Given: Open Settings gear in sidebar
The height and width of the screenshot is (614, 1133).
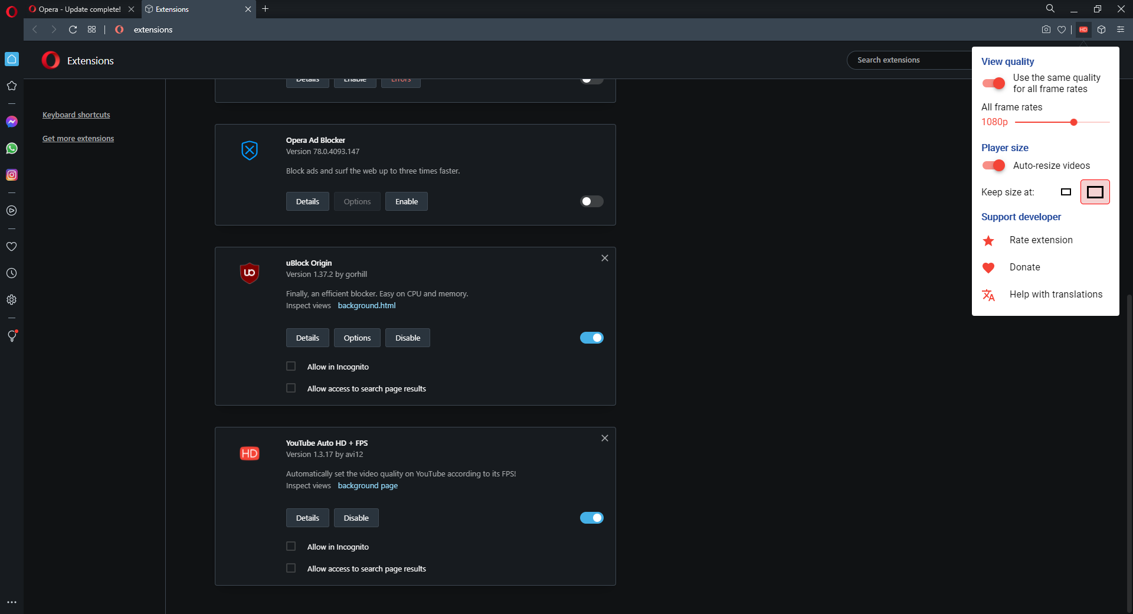Looking at the screenshot, I should 12,300.
